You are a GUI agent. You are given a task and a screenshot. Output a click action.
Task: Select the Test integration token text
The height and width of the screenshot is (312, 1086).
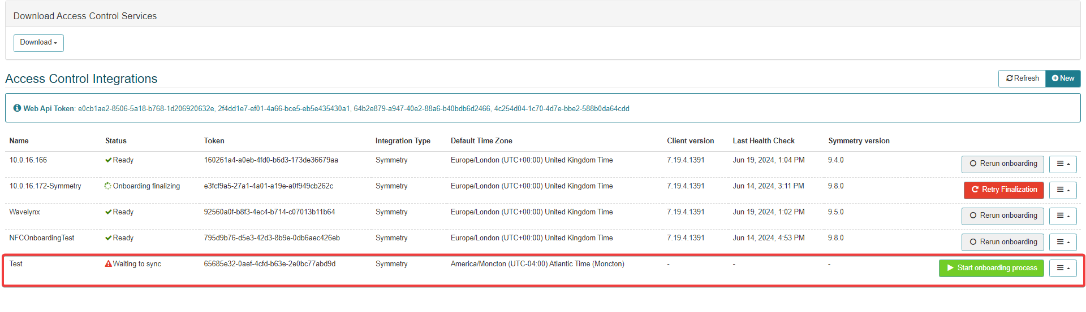tap(269, 264)
